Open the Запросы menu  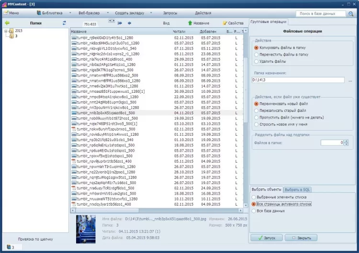click(x=170, y=13)
